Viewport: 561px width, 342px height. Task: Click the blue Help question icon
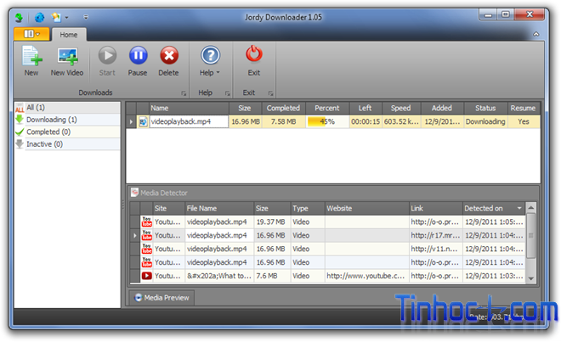(x=210, y=56)
